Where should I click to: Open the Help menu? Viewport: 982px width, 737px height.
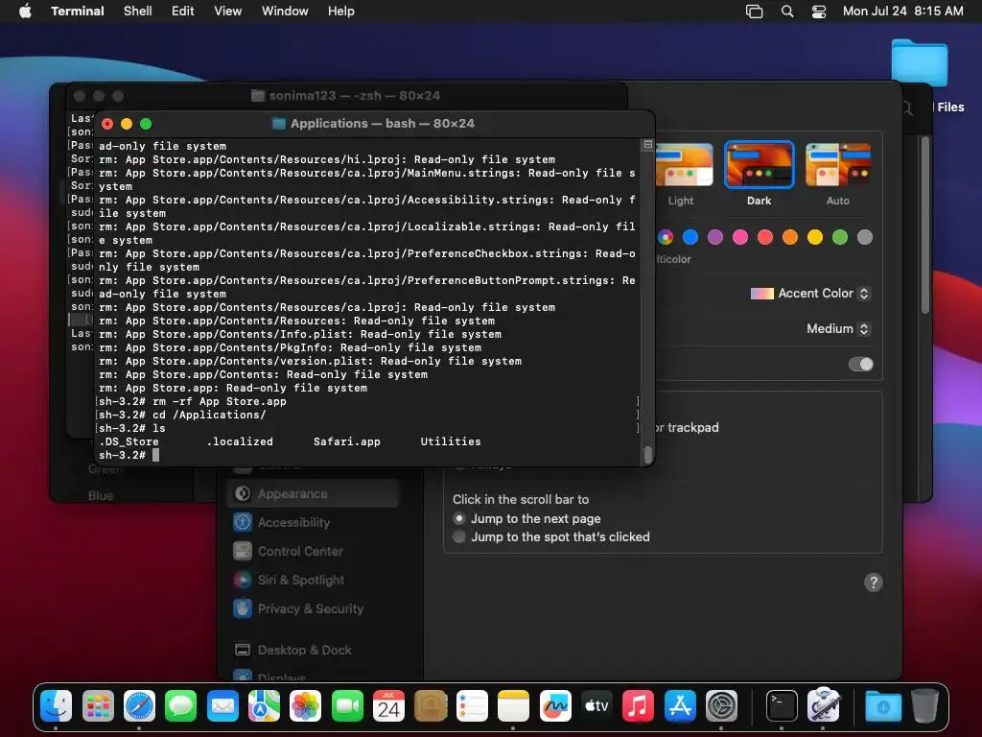tap(341, 12)
